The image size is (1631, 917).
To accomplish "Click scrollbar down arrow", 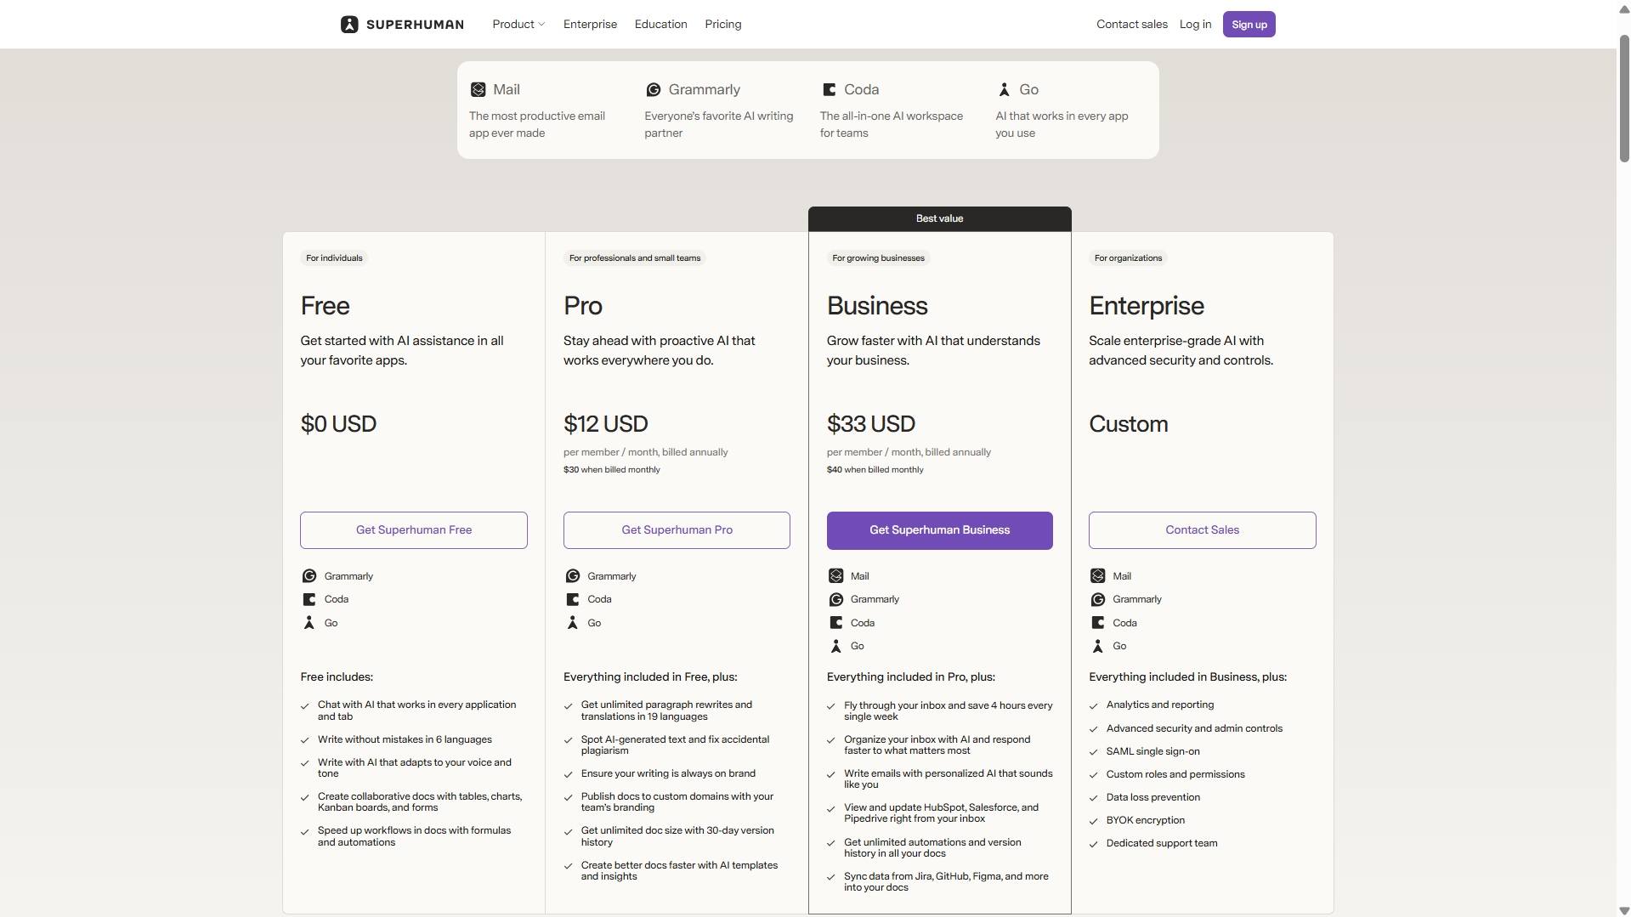I will (x=1624, y=910).
